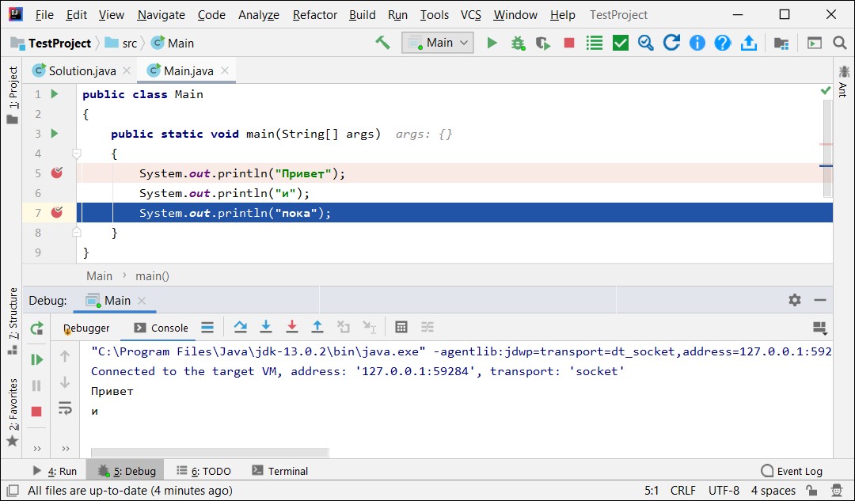Switch to the Solution.java tab
The width and height of the screenshot is (855, 501).
pos(82,71)
